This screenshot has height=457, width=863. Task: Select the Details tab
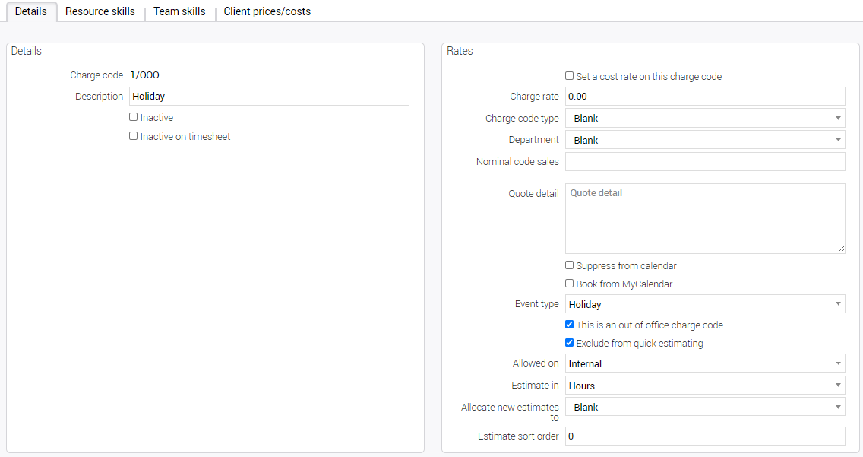click(x=31, y=11)
